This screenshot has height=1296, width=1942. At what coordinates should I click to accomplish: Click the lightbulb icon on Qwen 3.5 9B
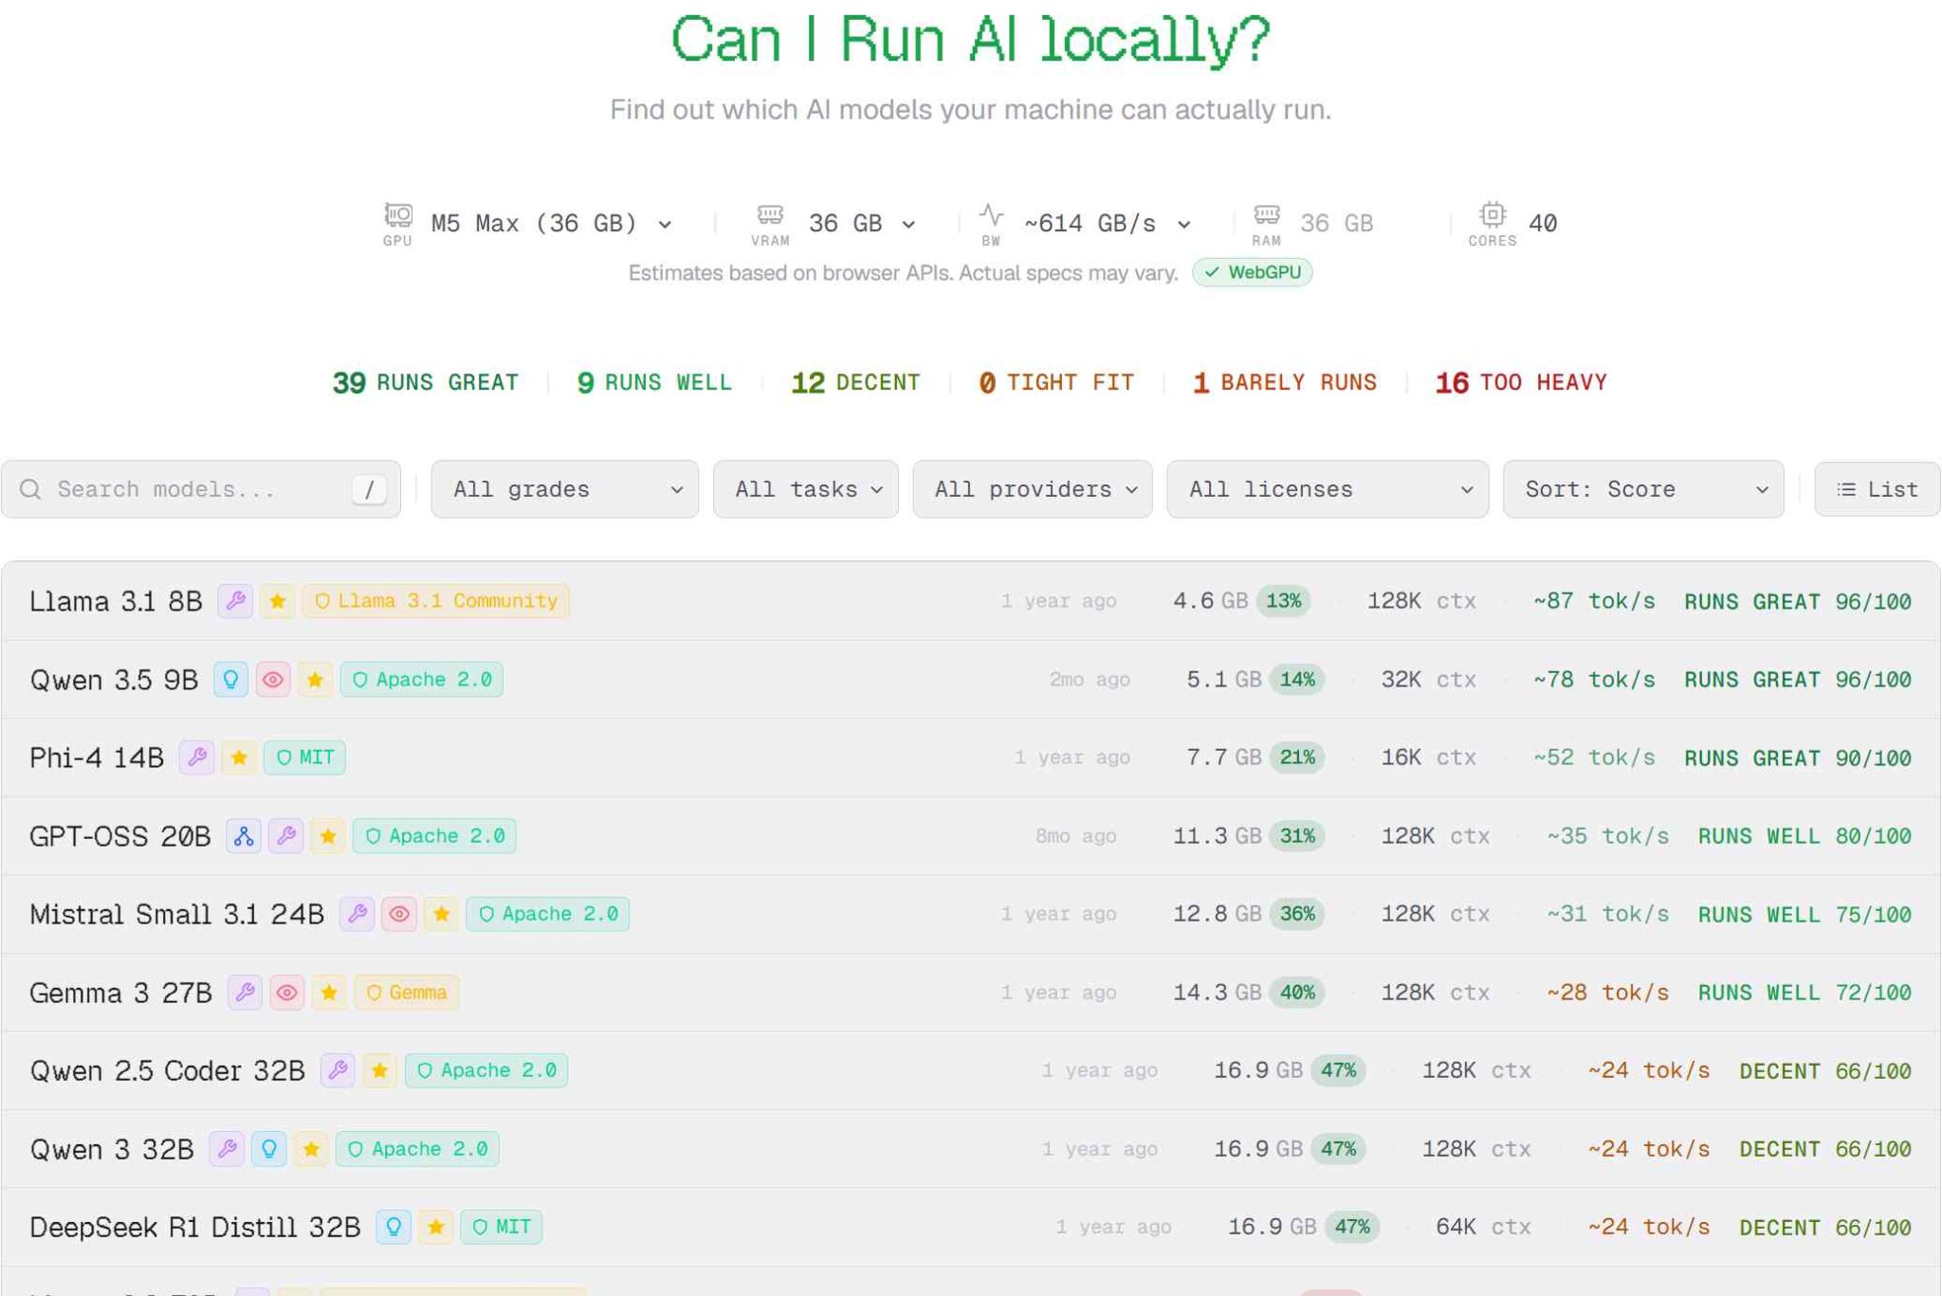pos(230,680)
